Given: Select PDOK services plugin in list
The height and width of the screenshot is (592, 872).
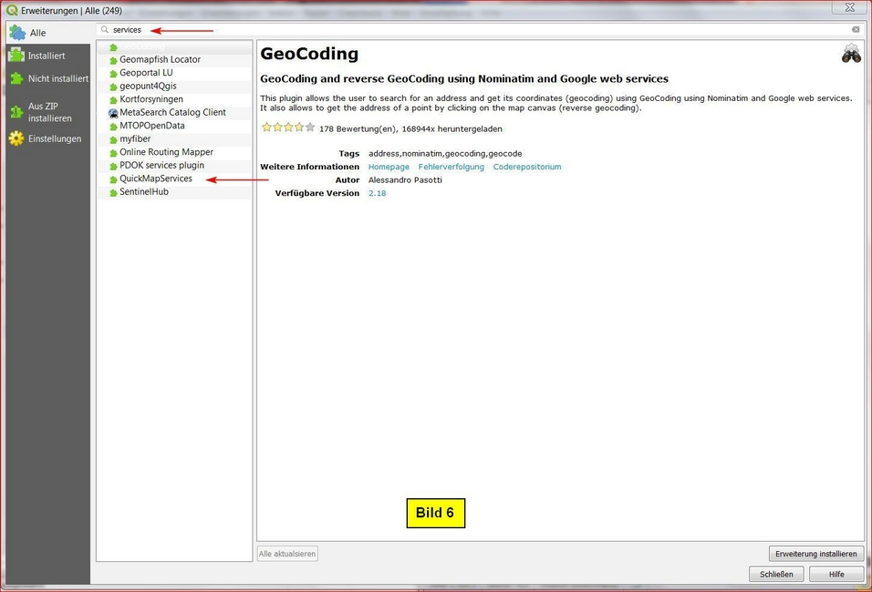Looking at the screenshot, I should pos(161,166).
